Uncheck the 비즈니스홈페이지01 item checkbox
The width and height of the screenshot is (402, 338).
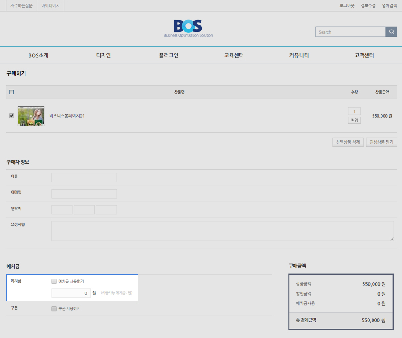click(x=12, y=116)
